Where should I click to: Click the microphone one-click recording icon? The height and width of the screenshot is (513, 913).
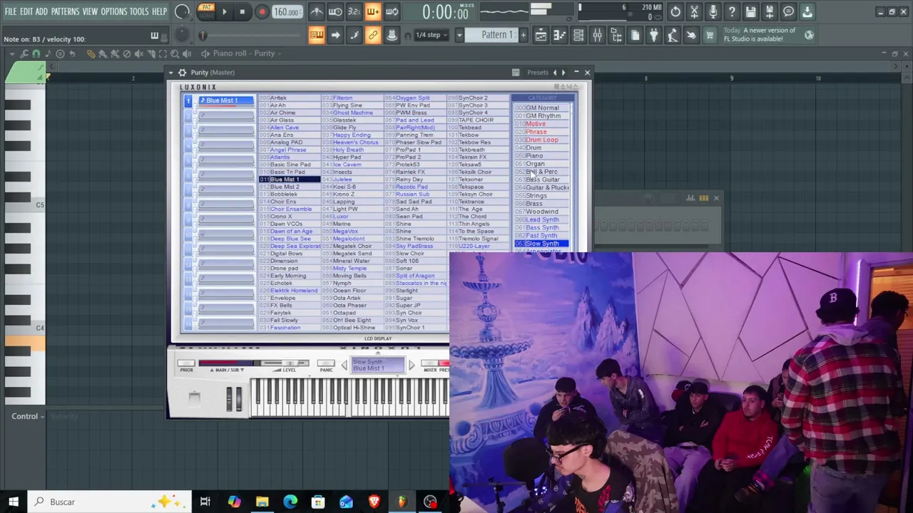click(x=713, y=12)
